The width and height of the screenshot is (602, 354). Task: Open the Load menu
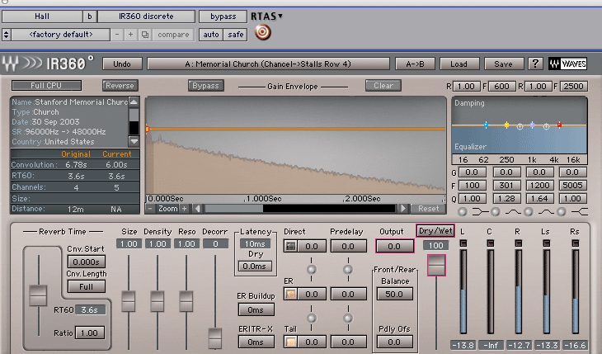pyautogui.click(x=459, y=64)
